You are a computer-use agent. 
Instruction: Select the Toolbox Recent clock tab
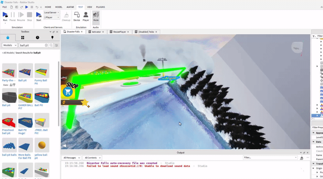point(37,37)
